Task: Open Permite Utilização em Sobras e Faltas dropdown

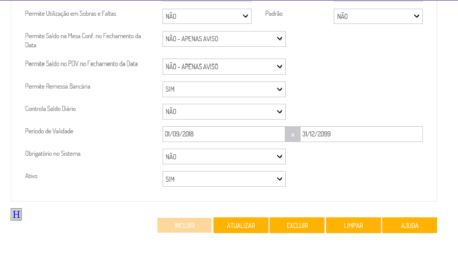Action: coord(207,16)
